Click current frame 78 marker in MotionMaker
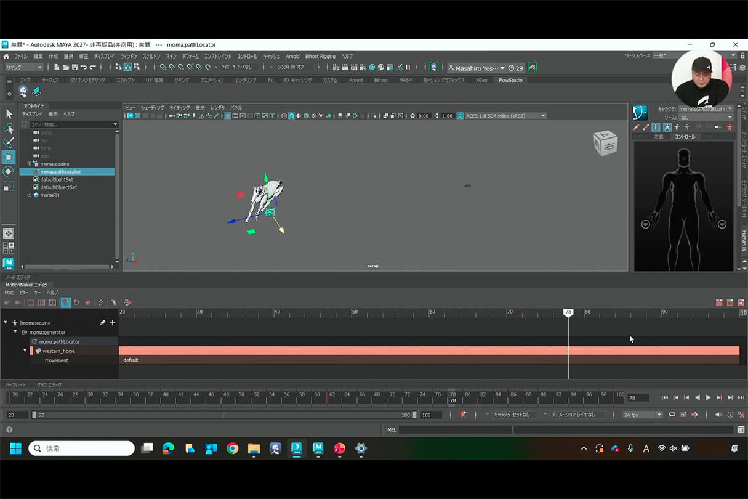Screen dimensions: 748x499 pyautogui.click(x=568, y=313)
